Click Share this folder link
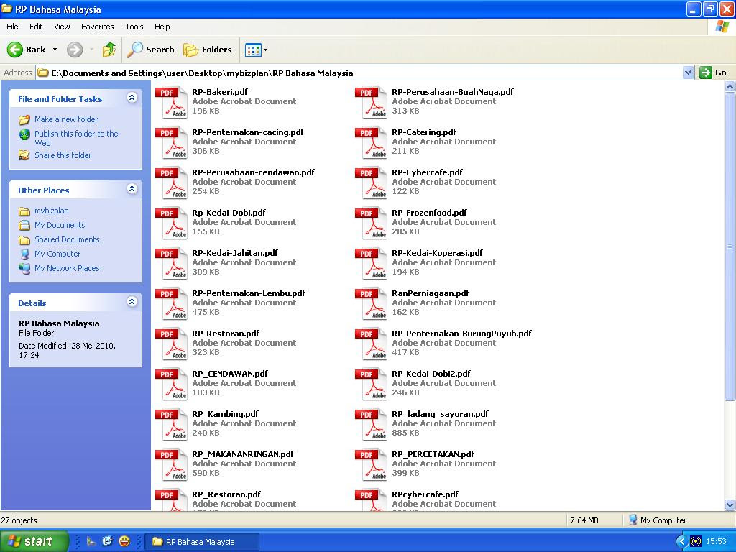This screenshot has height=552, width=736. 63,155
